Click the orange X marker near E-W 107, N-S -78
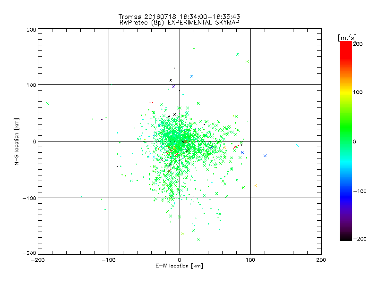Viewport: 378px width, 283px height. (x=255, y=185)
